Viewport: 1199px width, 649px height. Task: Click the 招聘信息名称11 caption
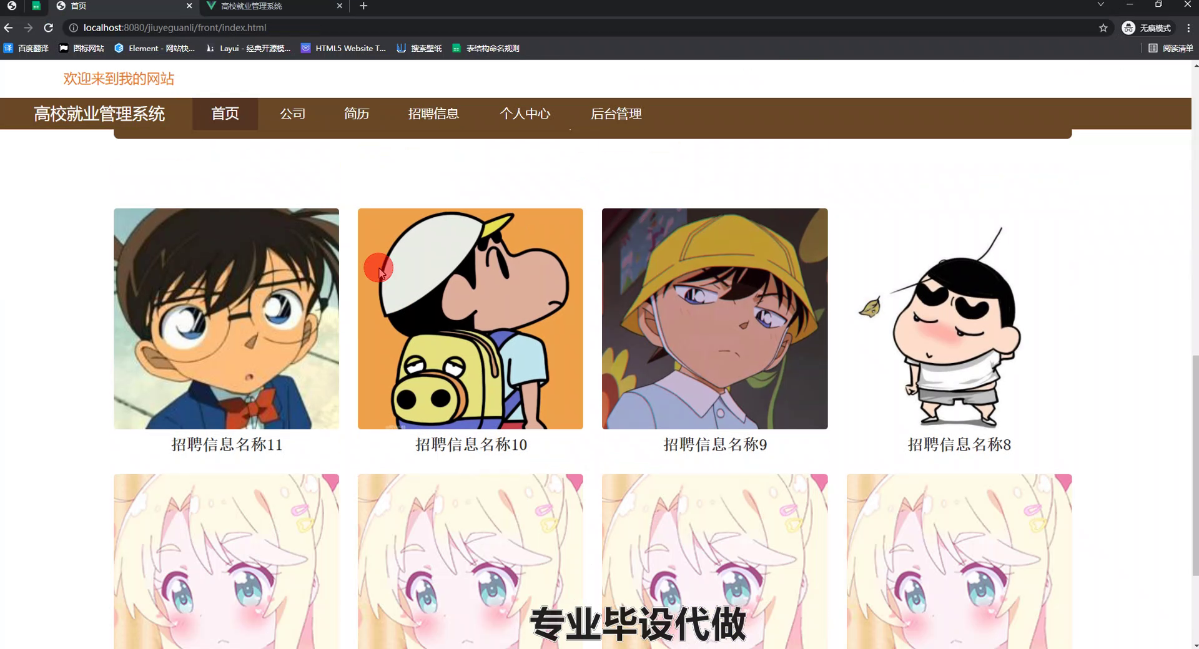pyautogui.click(x=227, y=444)
